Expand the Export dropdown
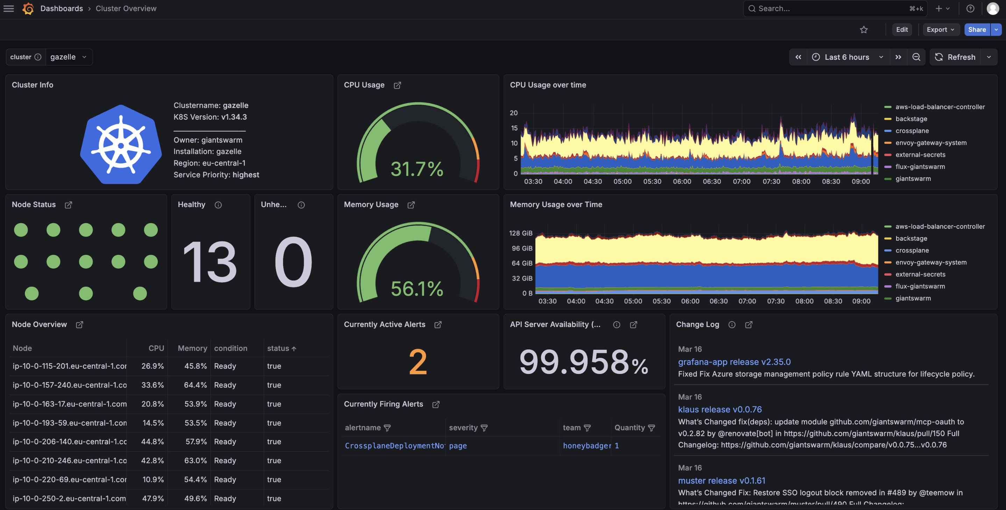 point(941,29)
